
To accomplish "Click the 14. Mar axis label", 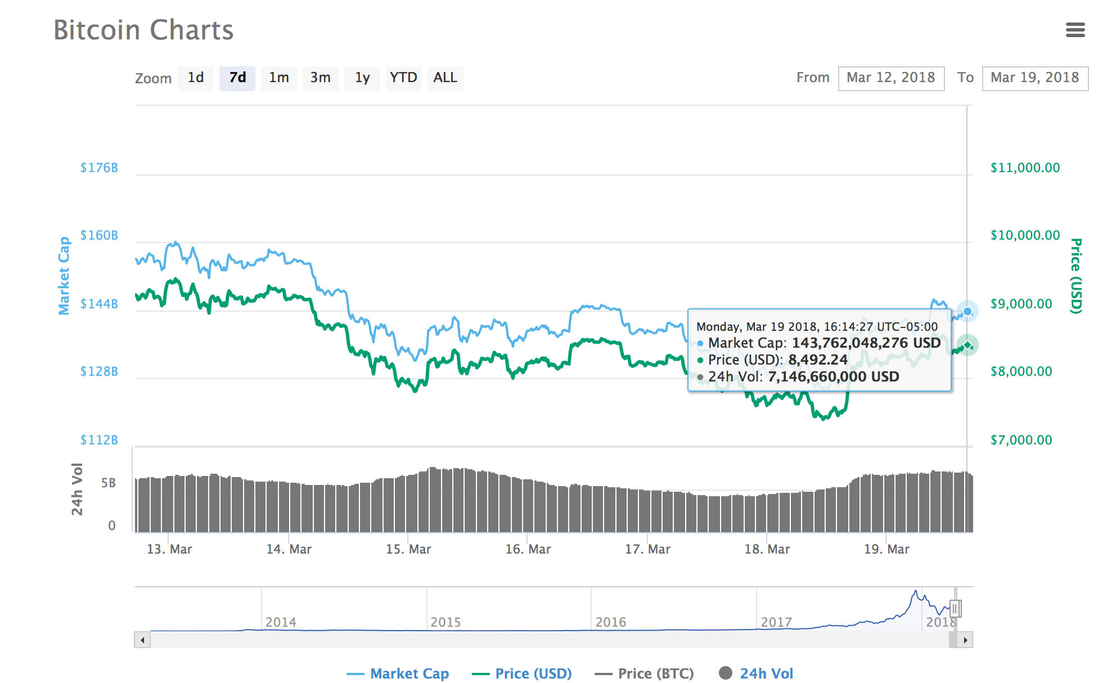I will (x=289, y=549).
